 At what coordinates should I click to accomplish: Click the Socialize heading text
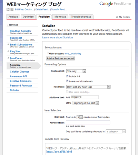point(49,26)
